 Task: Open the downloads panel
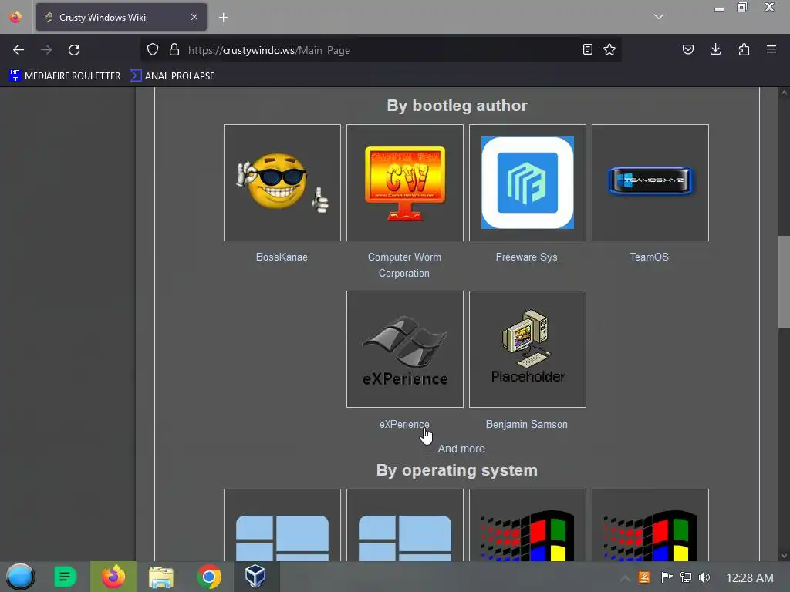click(715, 50)
